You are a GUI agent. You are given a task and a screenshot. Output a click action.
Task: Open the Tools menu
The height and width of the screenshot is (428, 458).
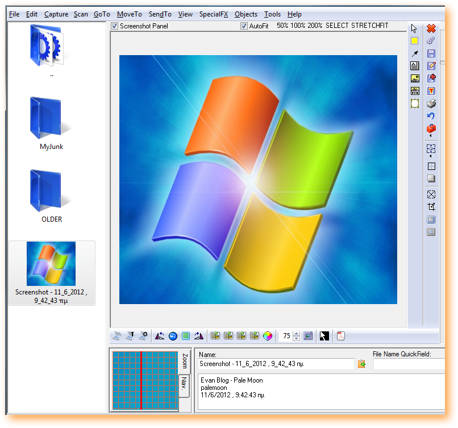point(272,14)
